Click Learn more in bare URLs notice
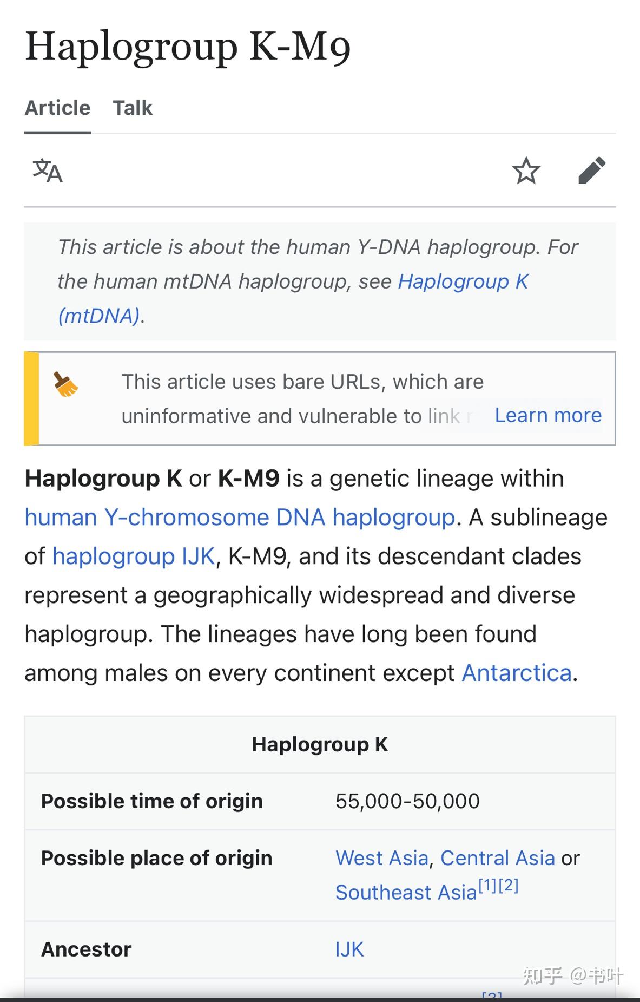640x1002 pixels. (547, 415)
